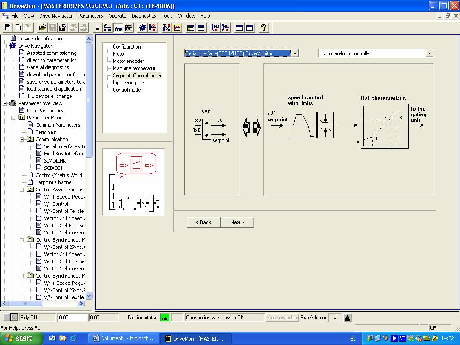
Task: Open the Serial interface(SST1/USS) DriveMonitor dropdown
Action: click(295, 53)
